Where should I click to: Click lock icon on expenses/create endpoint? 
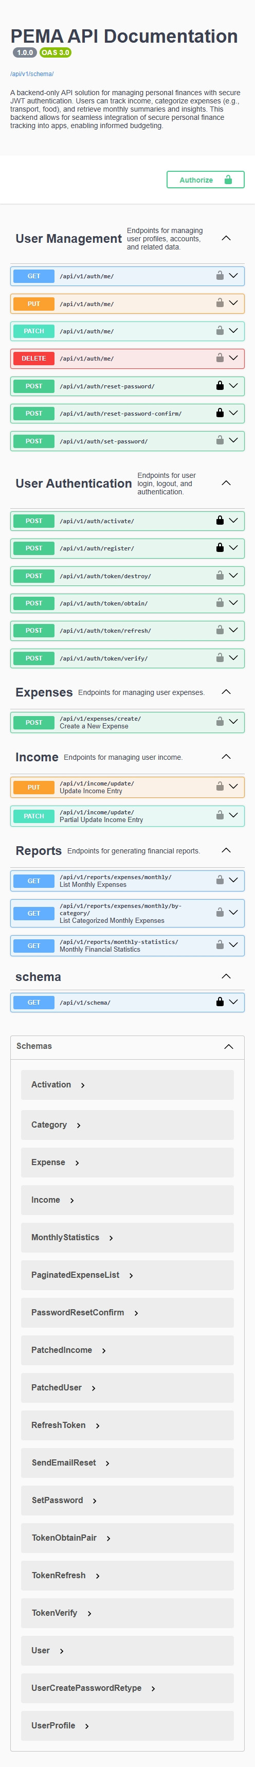(220, 722)
